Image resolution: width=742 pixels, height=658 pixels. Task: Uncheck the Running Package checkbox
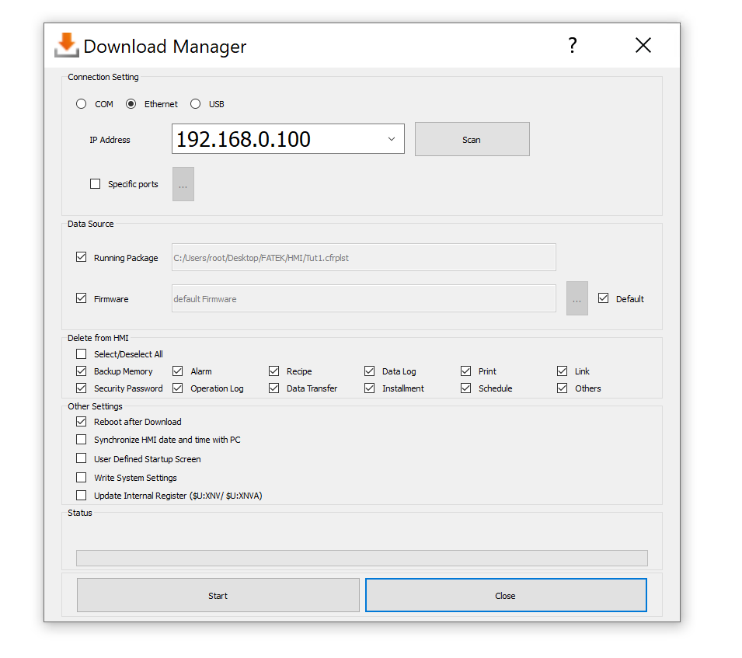(82, 257)
